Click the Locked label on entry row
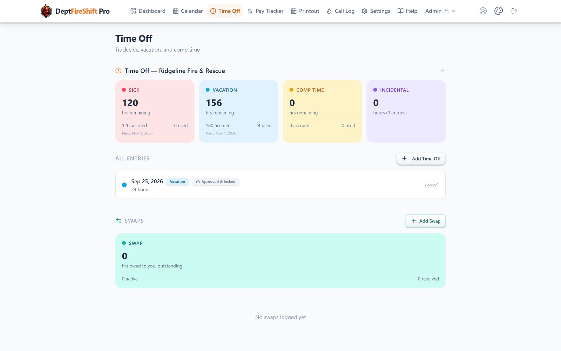 (x=431, y=185)
